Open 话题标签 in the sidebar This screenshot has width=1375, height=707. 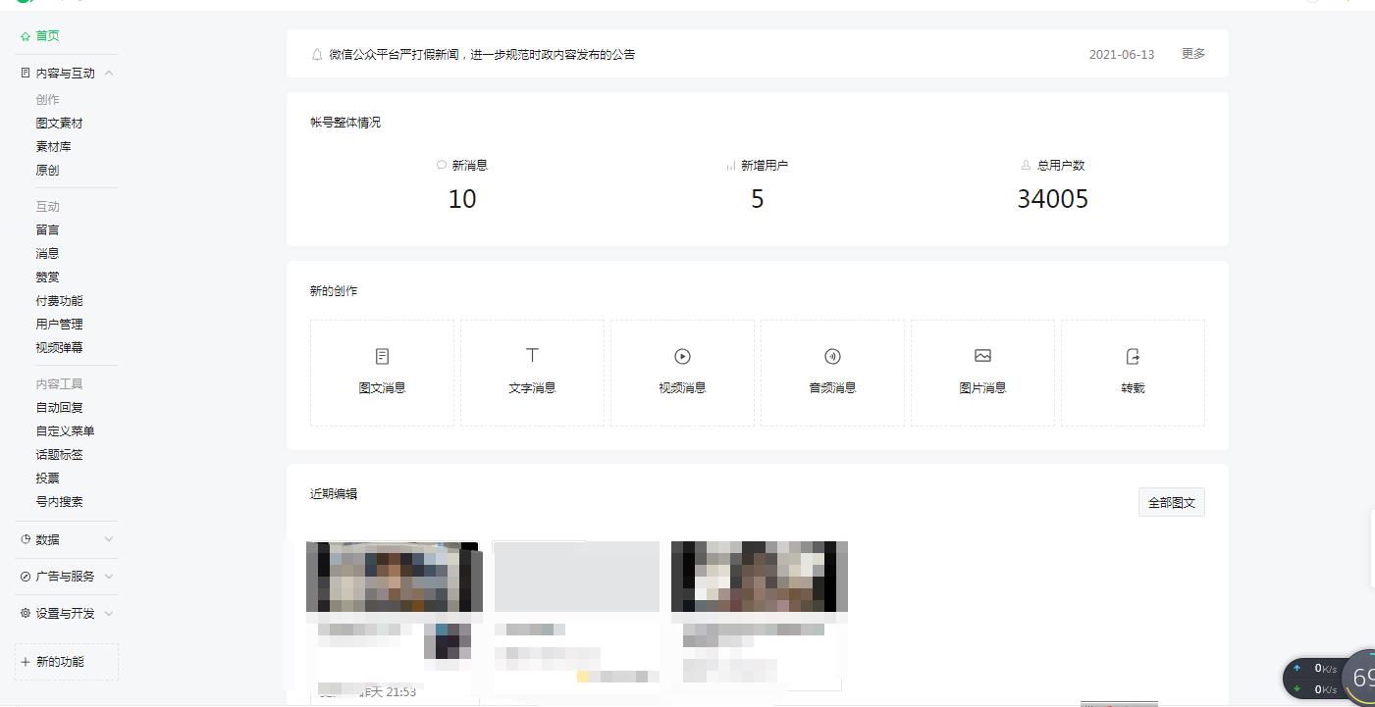pyautogui.click(x=60, y=455)
